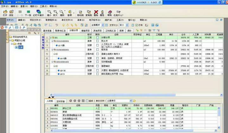Click the 浏览 (Browse) toolbar icon

pos(11,13)
